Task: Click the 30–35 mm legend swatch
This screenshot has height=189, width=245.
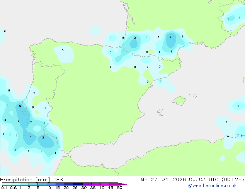Action: pyautogui.click(x=87, y=184)
